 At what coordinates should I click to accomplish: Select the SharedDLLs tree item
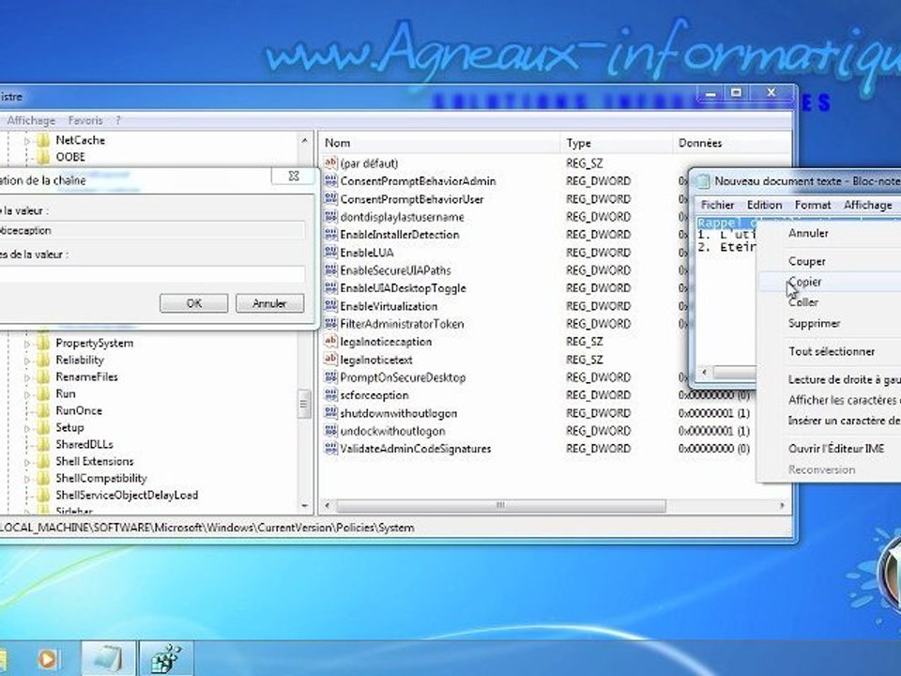tap(84, 444)
